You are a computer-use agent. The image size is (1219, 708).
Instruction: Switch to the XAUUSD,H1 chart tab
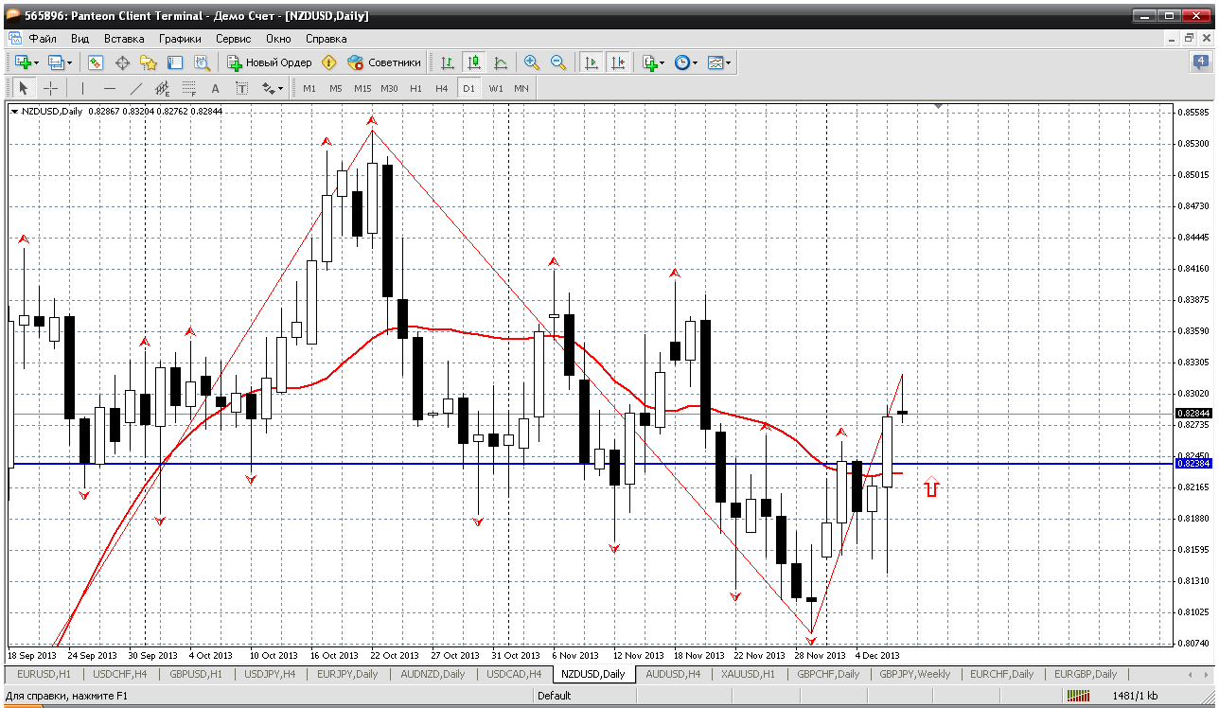[750, 674]
